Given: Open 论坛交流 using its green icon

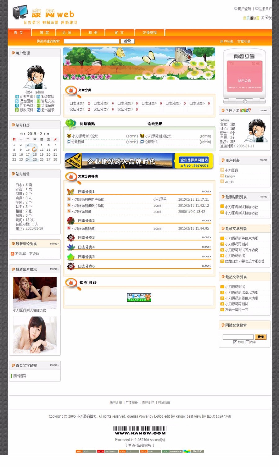Looking at the screenshot, I should coord(38,101).
